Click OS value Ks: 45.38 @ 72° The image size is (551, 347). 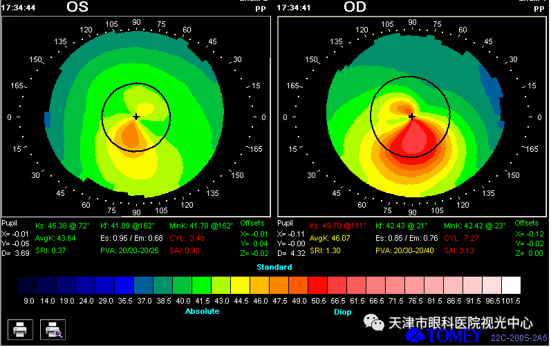point(62,226)
